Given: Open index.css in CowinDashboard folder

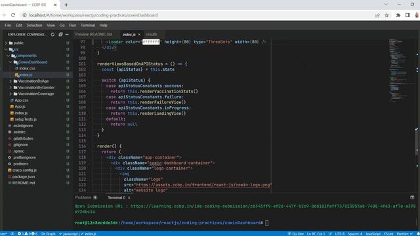Looking at the screenshot, I should tap(27, 68).
